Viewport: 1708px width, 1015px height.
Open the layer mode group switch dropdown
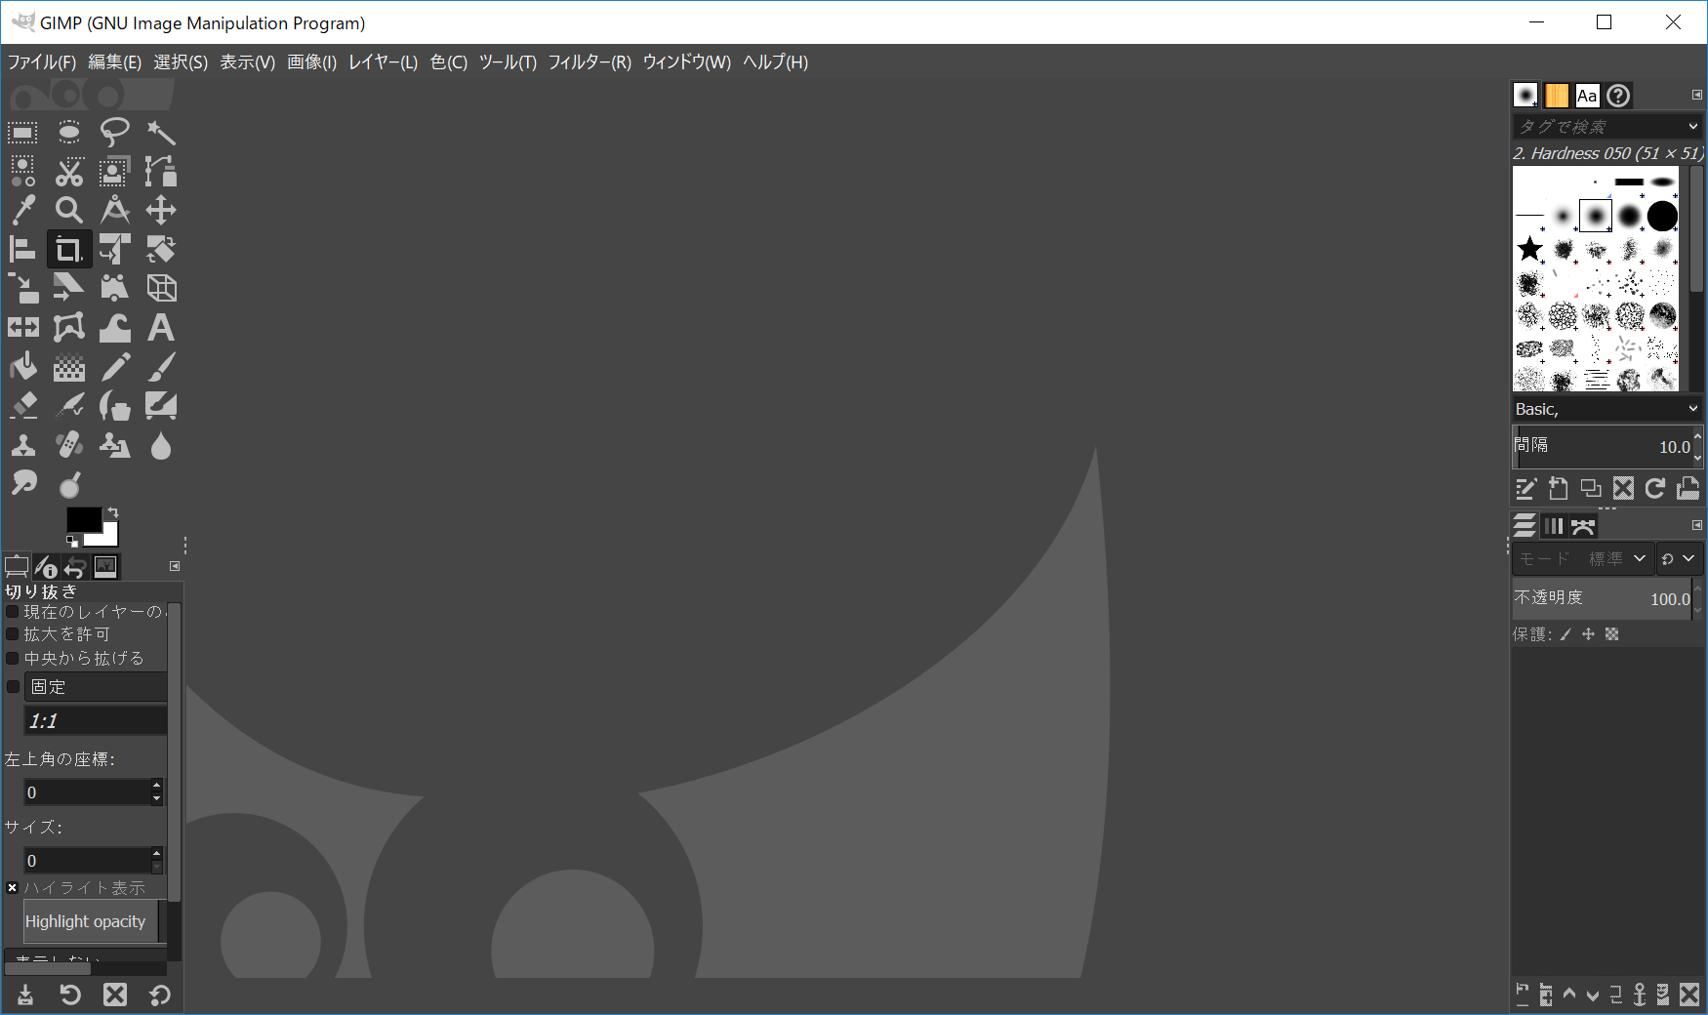1679,558
